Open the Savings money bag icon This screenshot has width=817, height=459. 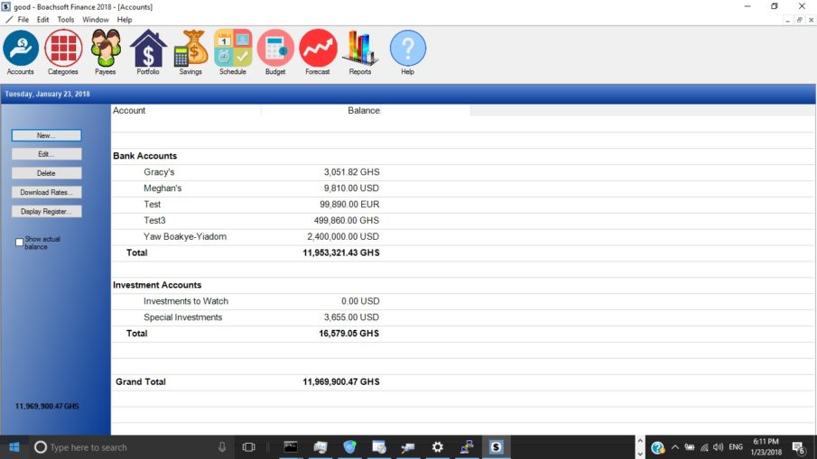(190, 48)
